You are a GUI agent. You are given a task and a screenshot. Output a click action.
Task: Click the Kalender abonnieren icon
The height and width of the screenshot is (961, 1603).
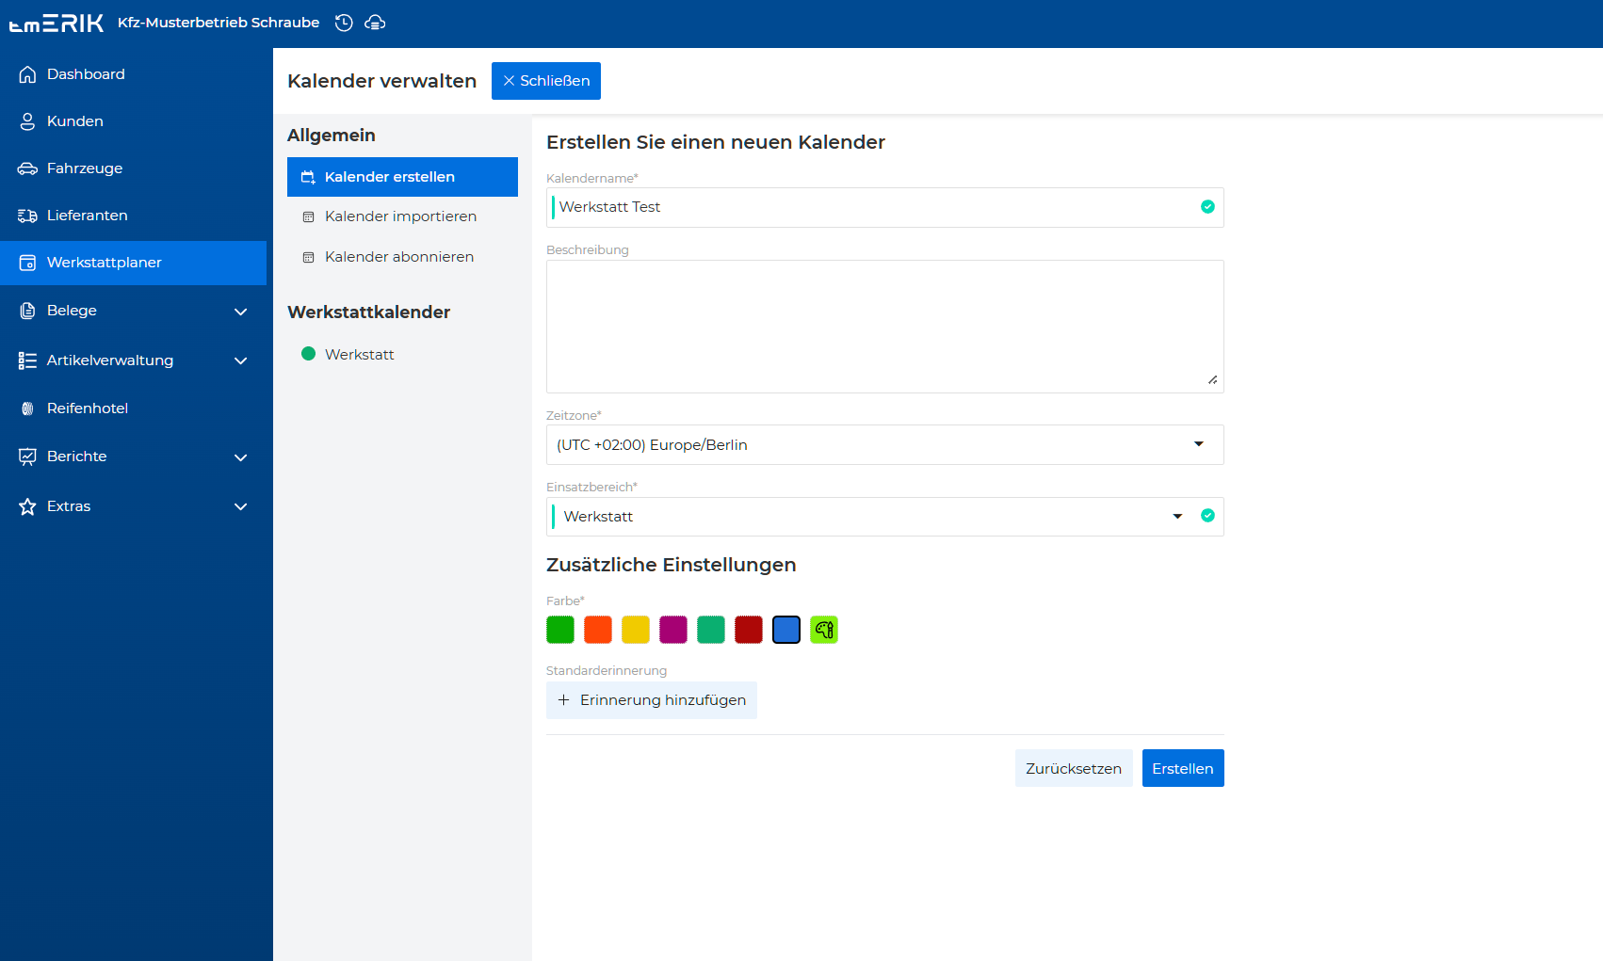point(308,257)
